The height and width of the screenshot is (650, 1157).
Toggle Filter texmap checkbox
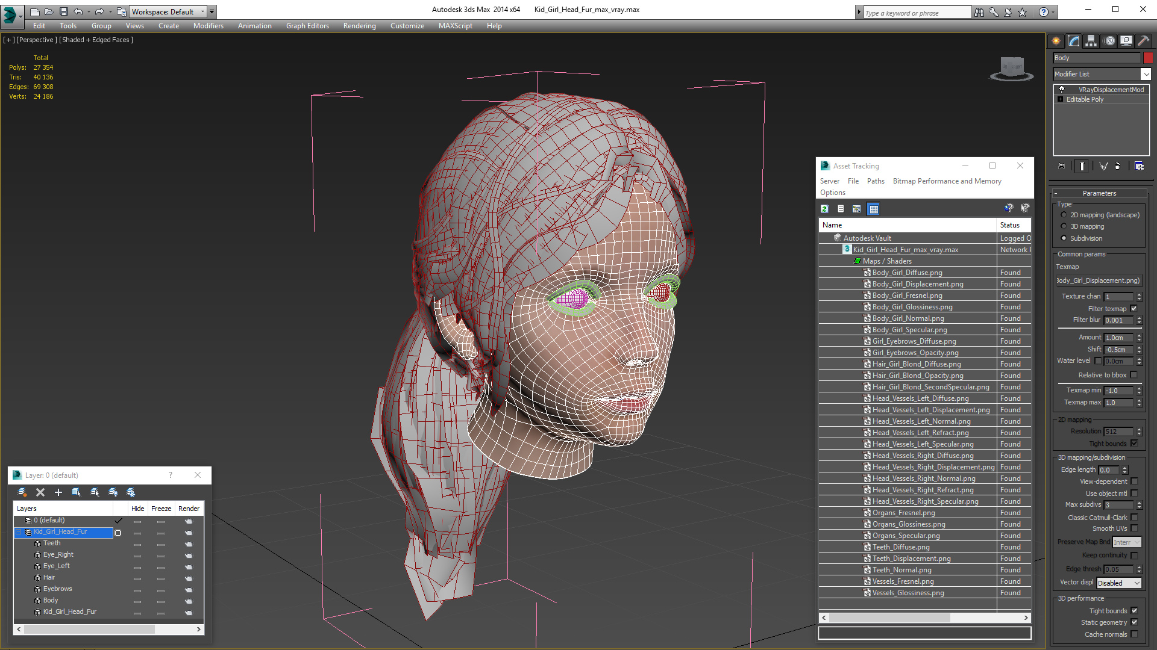point(1133,309)
